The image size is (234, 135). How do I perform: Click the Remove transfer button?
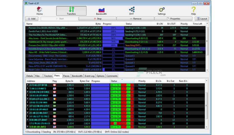135,19
